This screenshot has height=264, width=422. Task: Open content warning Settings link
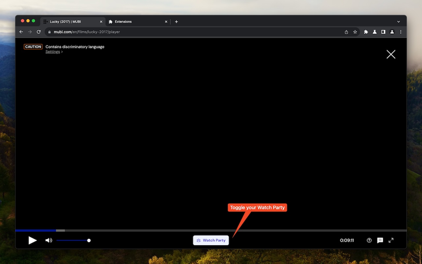click(53, 52)
